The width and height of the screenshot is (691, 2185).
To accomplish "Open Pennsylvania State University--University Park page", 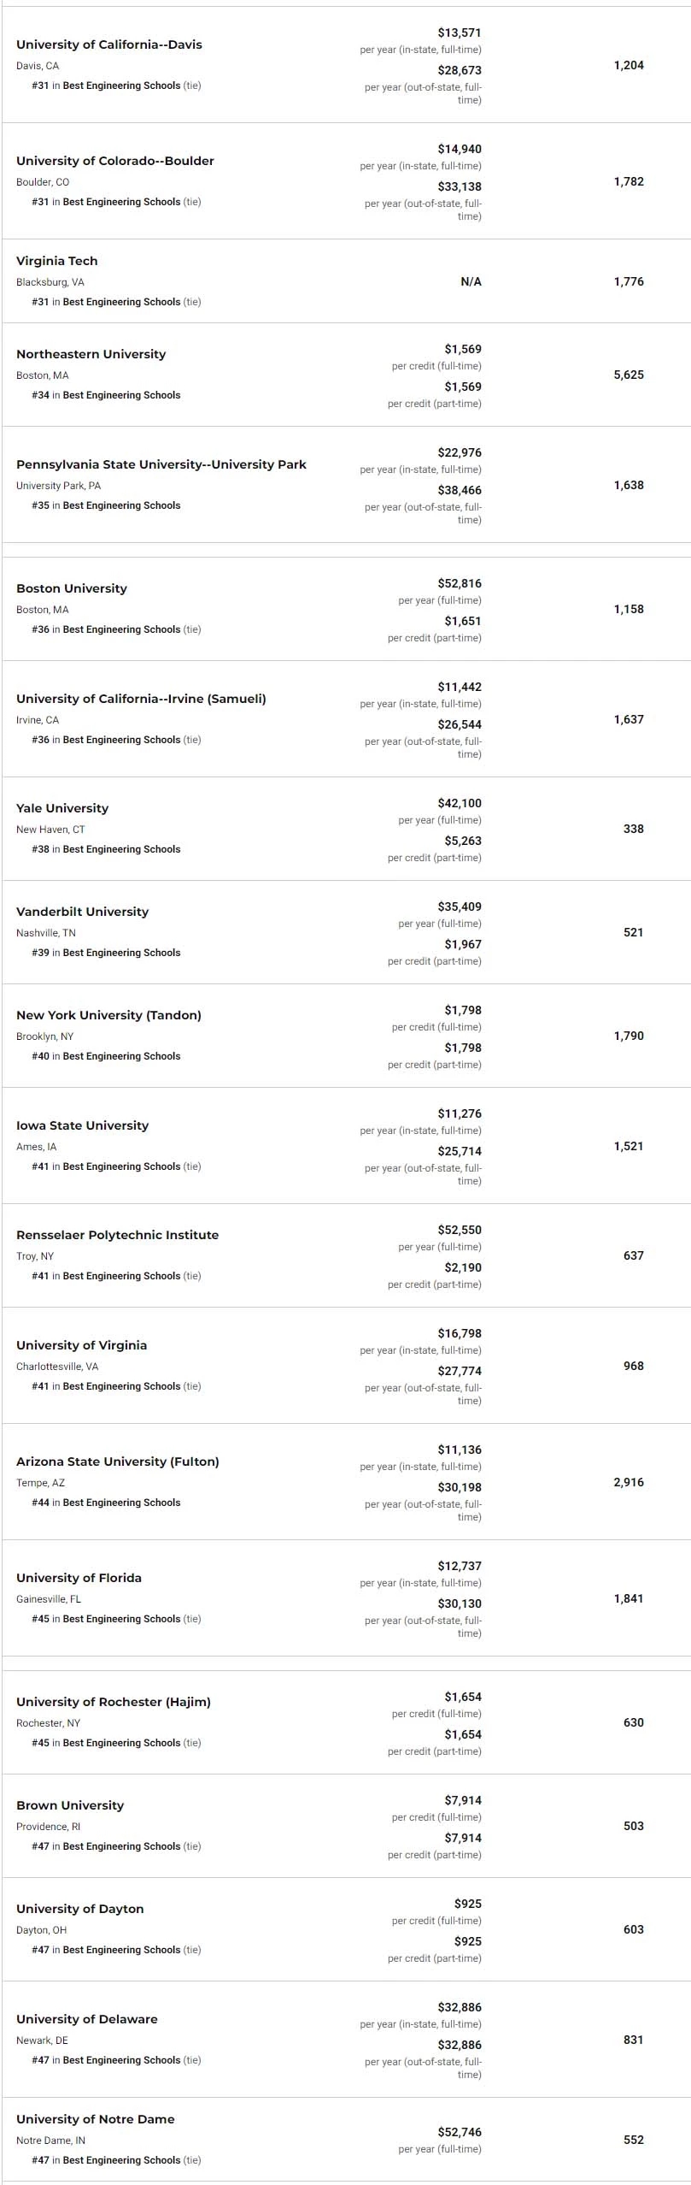I will [x=161, y=464].
